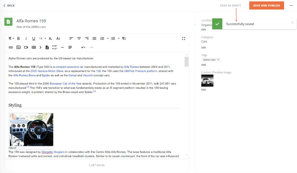Insert a horizontal line
The image size is (297, 173).
[x=62, y=47]
